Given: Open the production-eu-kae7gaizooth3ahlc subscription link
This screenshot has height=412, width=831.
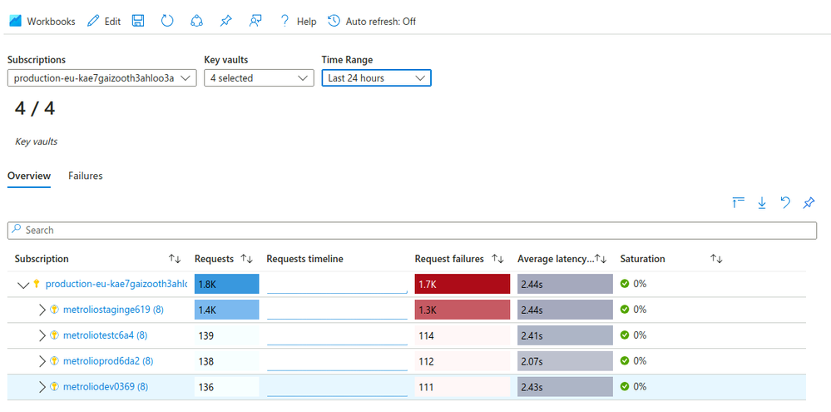Looking at the screenshot, I should (x=116, y=284).
